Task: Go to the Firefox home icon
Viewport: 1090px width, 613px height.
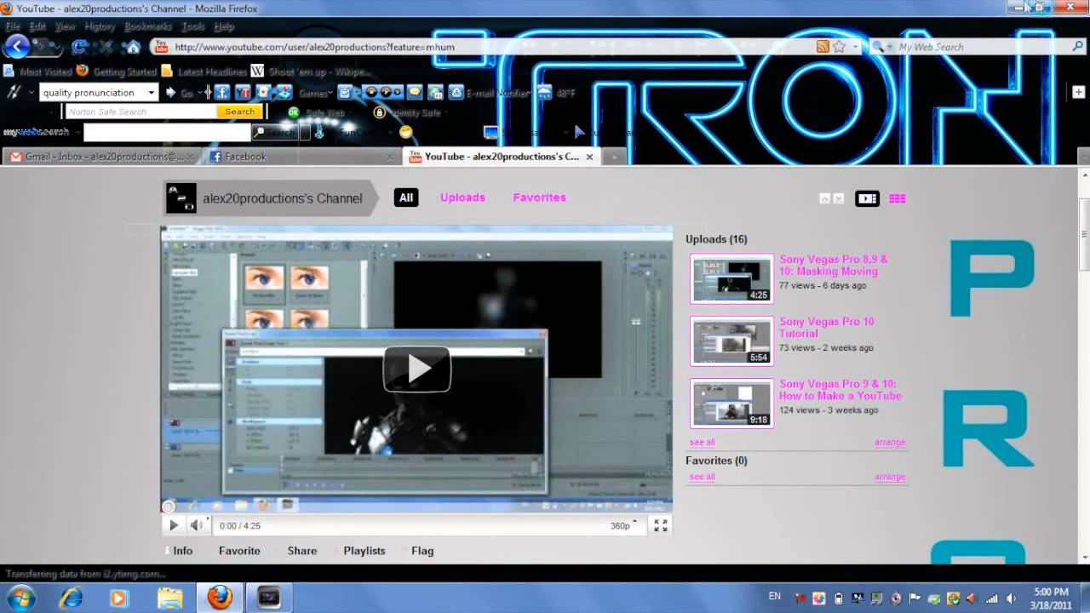Action: coord(134,47)
